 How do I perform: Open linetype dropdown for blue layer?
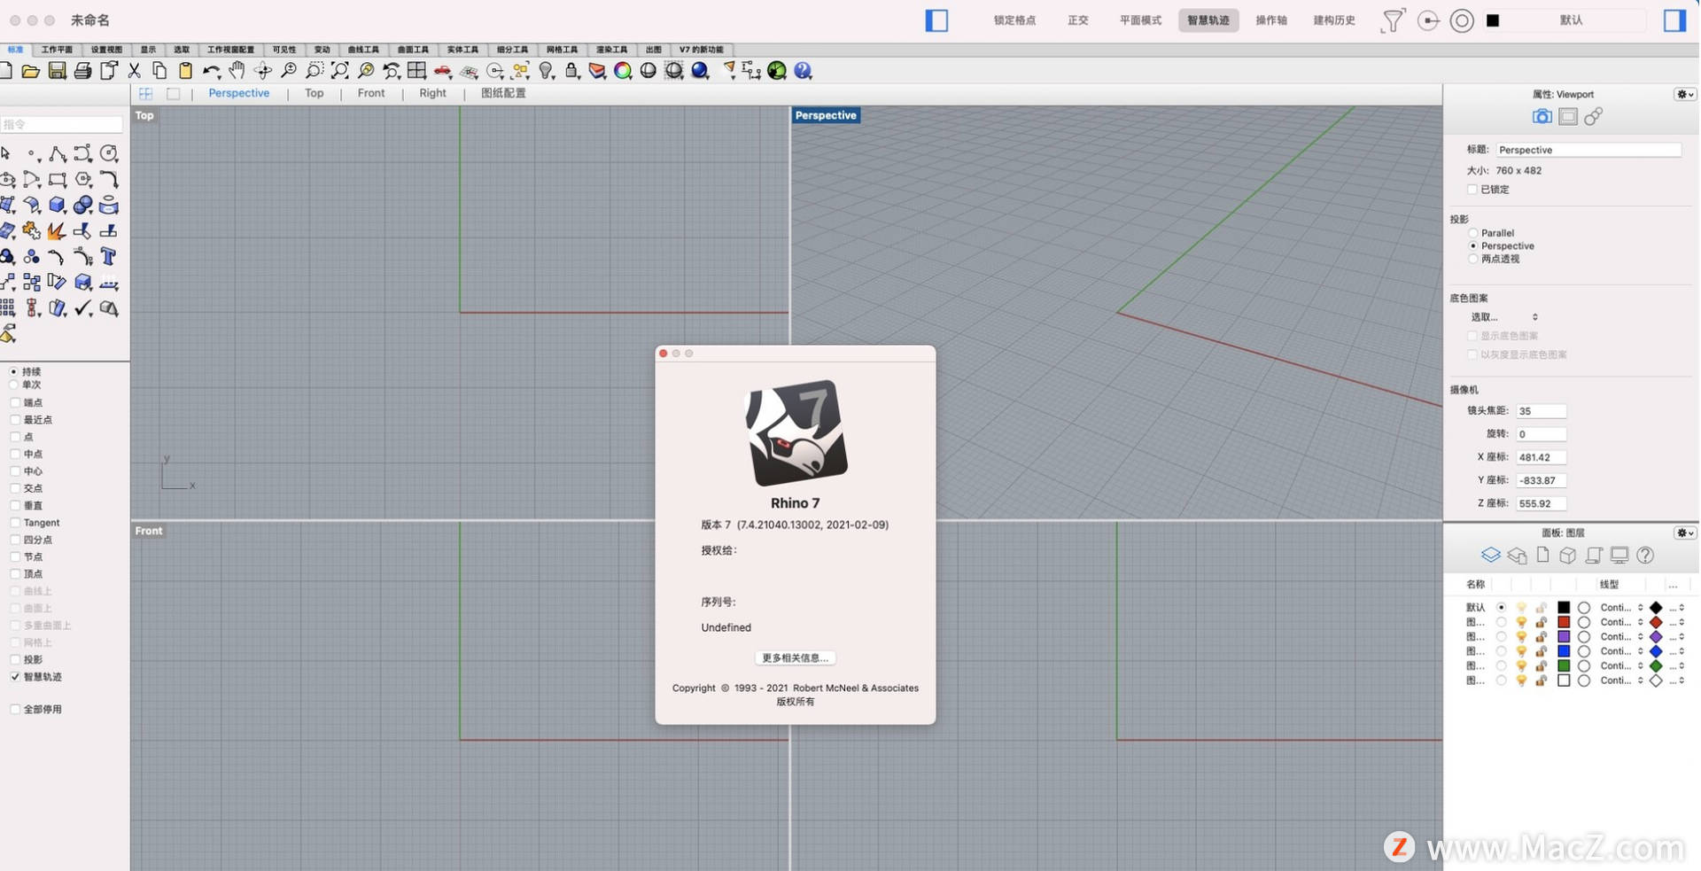pyautogui.click(x=1621, y=651)
